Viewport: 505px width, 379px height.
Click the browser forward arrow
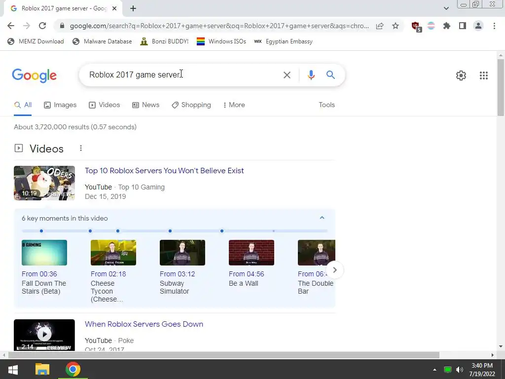click(27, 26)
